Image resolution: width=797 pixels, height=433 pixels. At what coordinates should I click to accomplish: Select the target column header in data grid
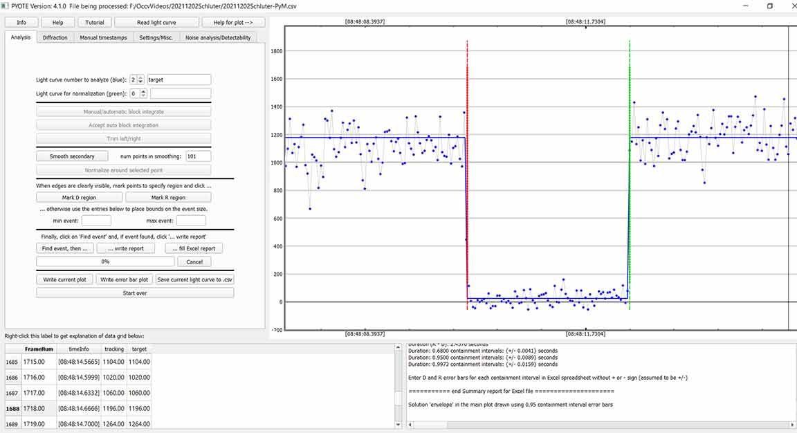point(139,349)
